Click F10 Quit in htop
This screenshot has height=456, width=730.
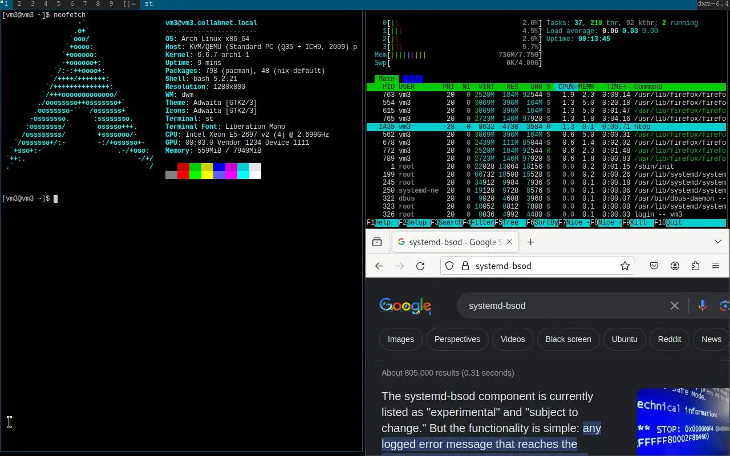coord(668,222)
